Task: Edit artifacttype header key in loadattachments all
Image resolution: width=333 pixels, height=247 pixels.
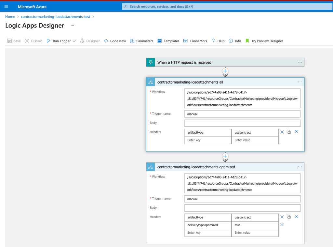Action: pyautogui.click(x=208, y=133)
